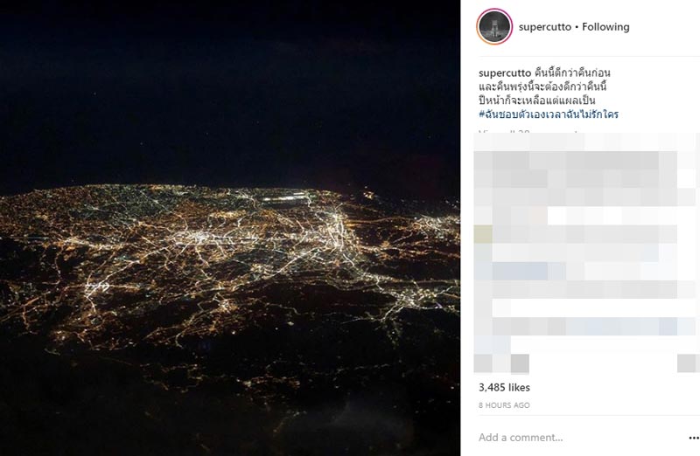Select the second Thai caption line

[542, 86]
